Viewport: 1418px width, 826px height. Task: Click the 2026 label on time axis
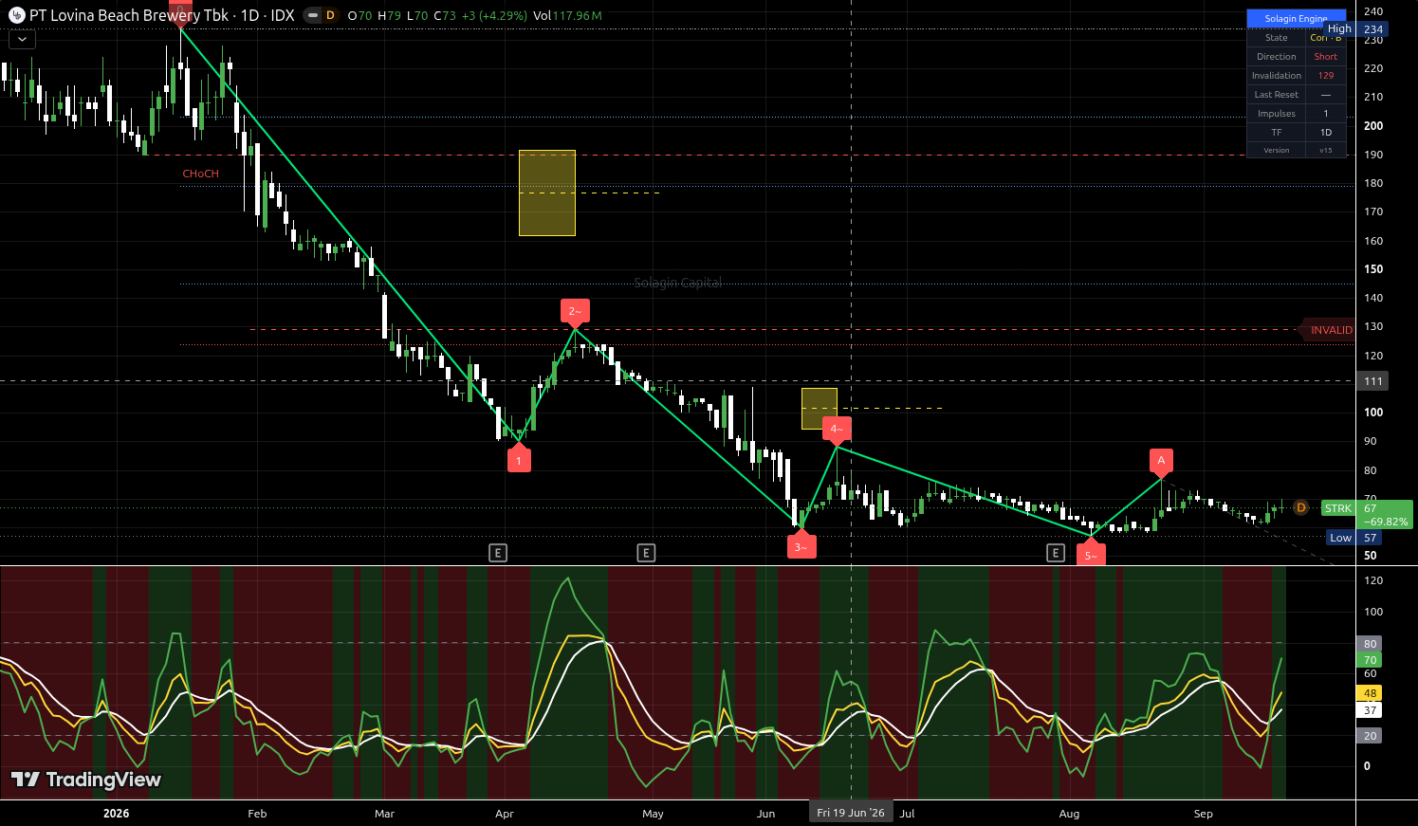(x=116, y=814)
